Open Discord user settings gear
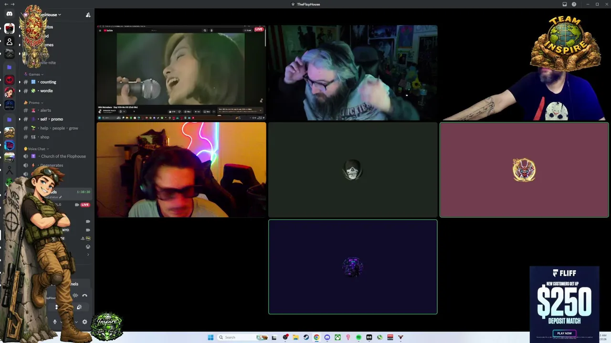Viewport: 611px width, 343px height. click(x=85, y=322)
